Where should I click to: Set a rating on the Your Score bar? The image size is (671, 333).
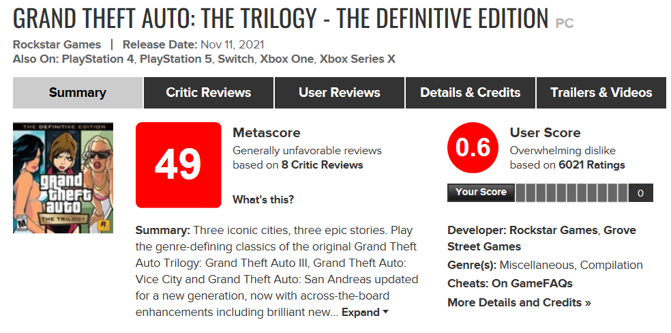571,192
